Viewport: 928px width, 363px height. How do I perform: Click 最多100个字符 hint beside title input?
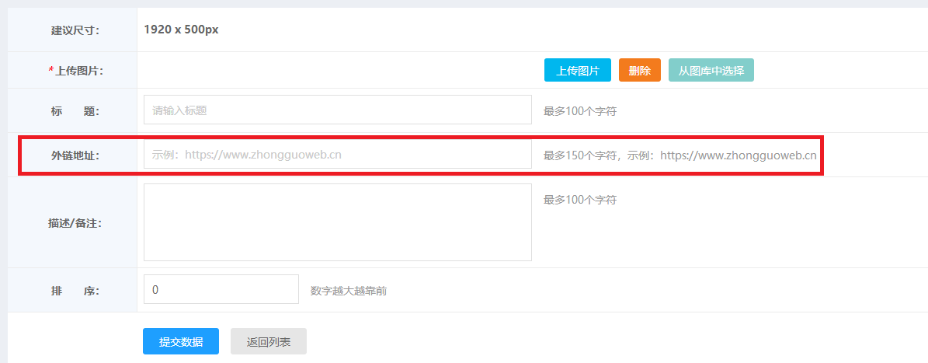tap(580, 111)
